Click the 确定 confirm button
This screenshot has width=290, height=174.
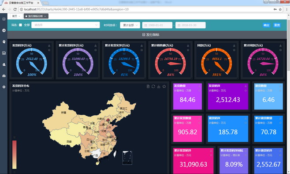[x=266, y=25]
